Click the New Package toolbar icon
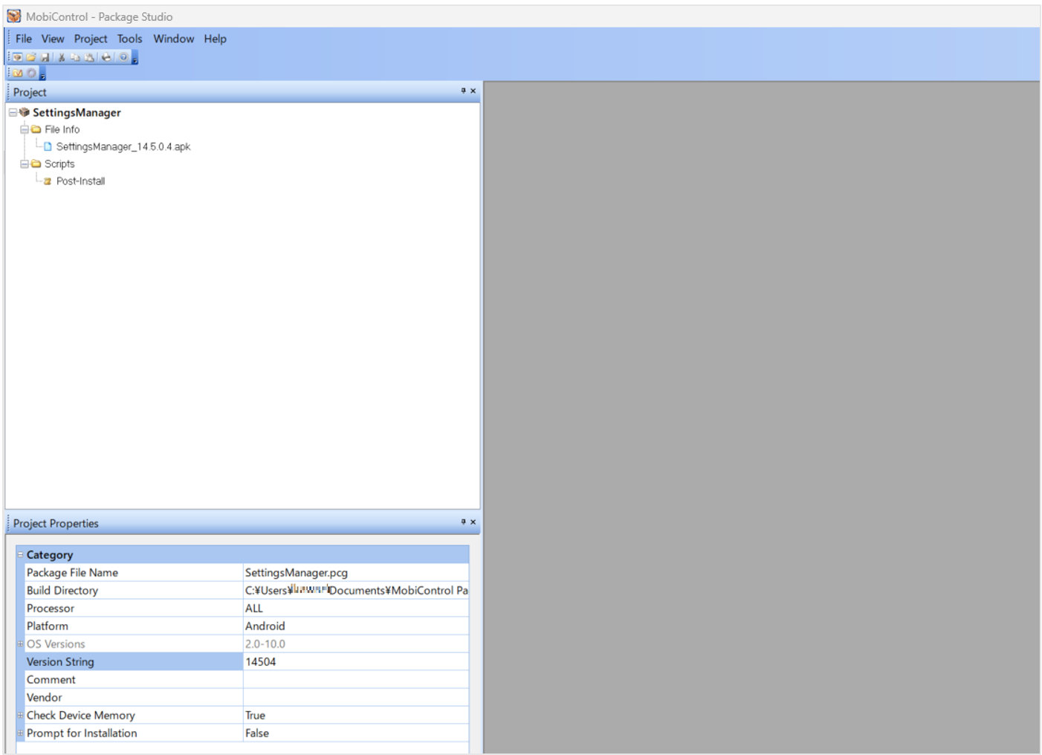The height and width of the screenshot is (755, 1042). (x=17, y=57)
